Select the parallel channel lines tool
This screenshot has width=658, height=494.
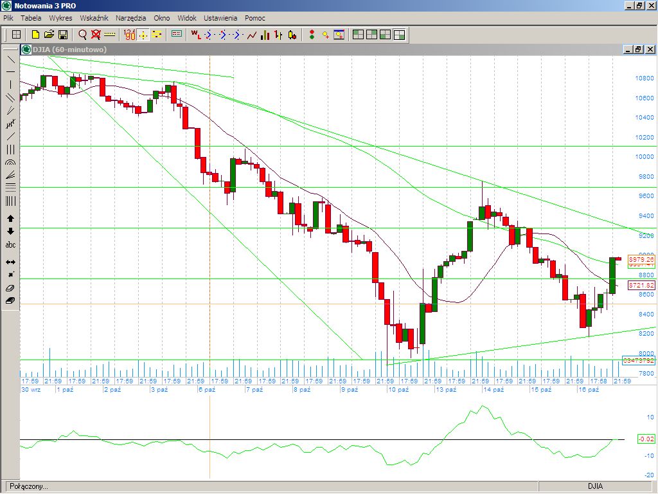(10, 98)
